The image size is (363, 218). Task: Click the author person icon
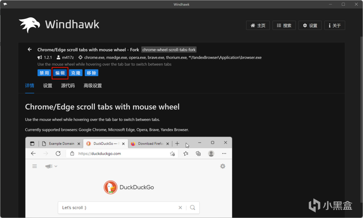click(x=58, y=57)
